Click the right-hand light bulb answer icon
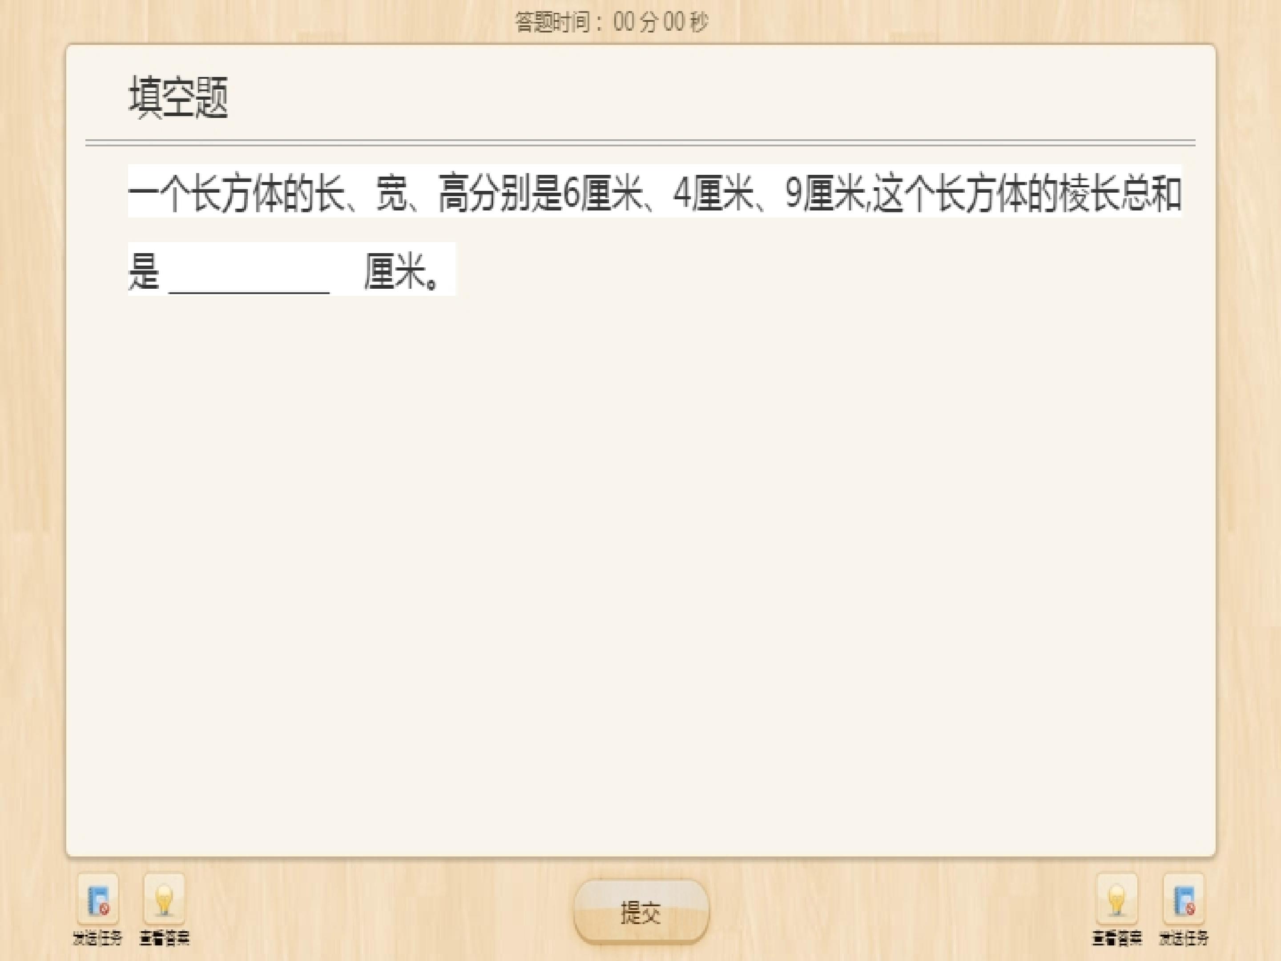The height and width of the screenshot is (961, 1281). point(1117,900)
